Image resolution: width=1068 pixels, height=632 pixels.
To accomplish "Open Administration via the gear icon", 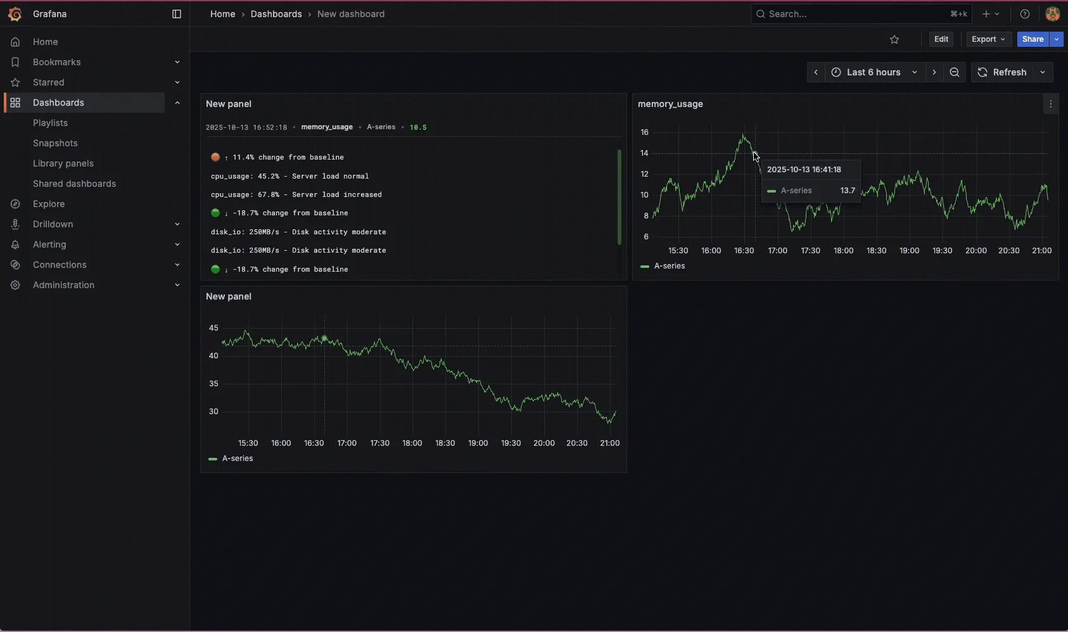I will pyautogui.click(x=15, y=285).
